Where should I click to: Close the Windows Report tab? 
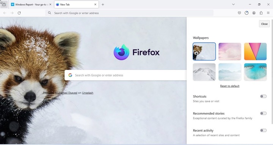click(50, 5)
